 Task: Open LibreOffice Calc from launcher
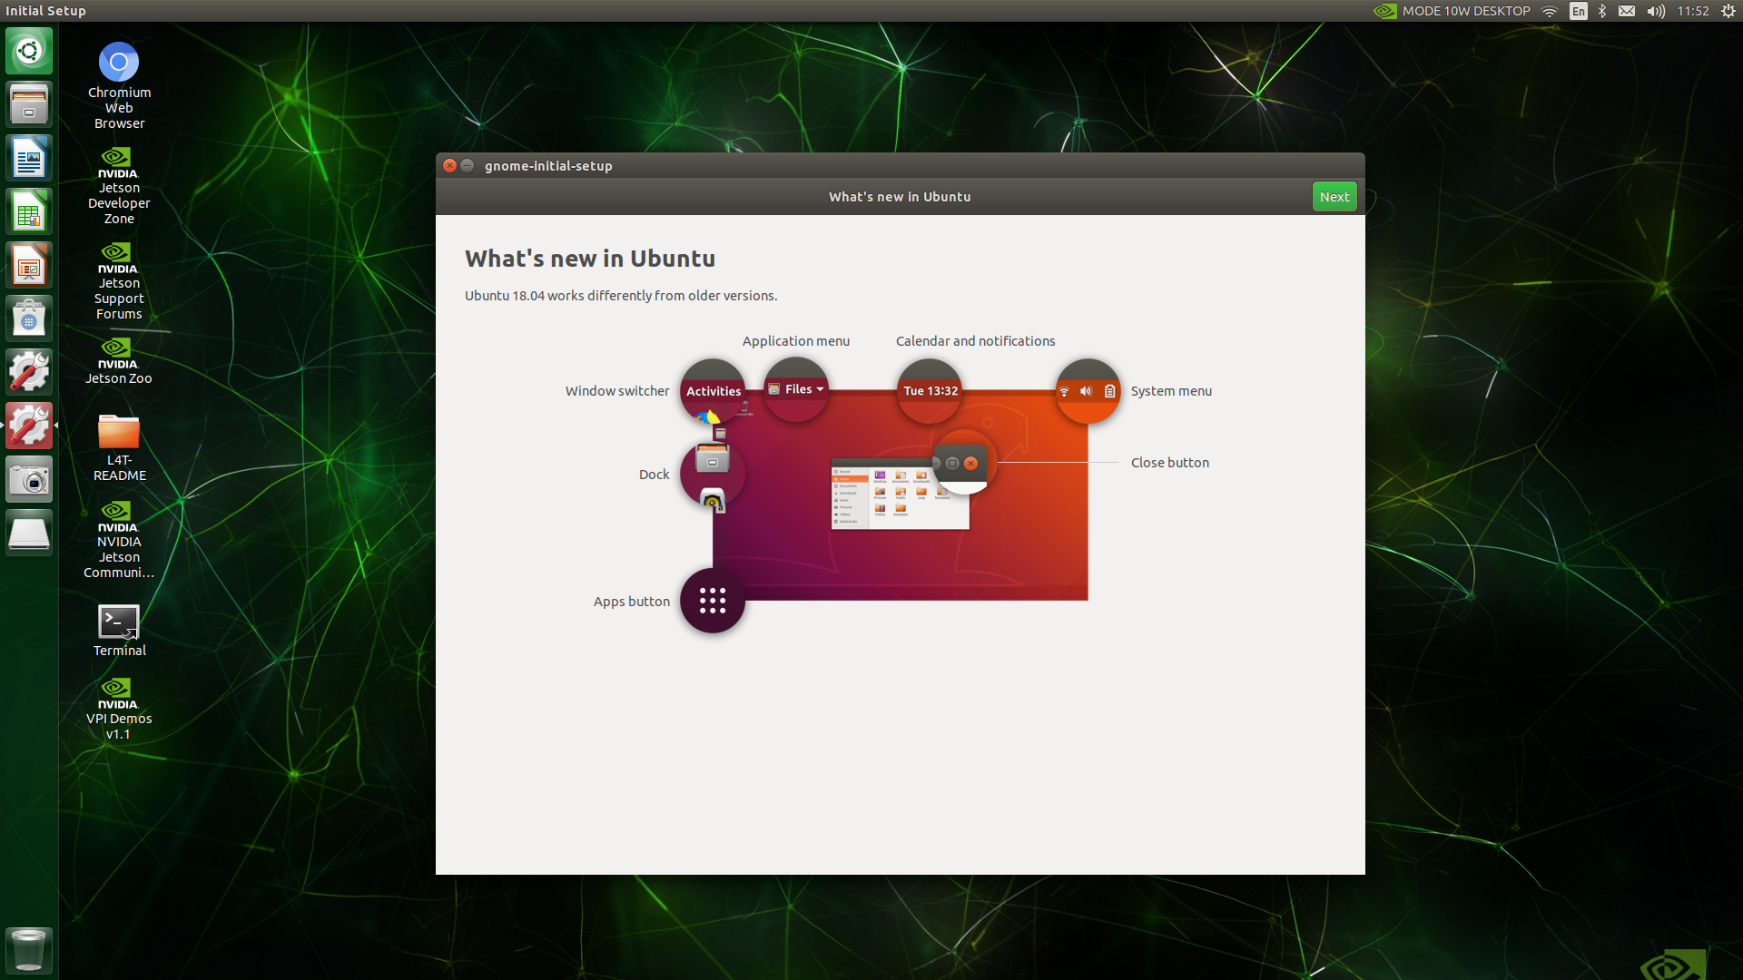pos(29,212)
